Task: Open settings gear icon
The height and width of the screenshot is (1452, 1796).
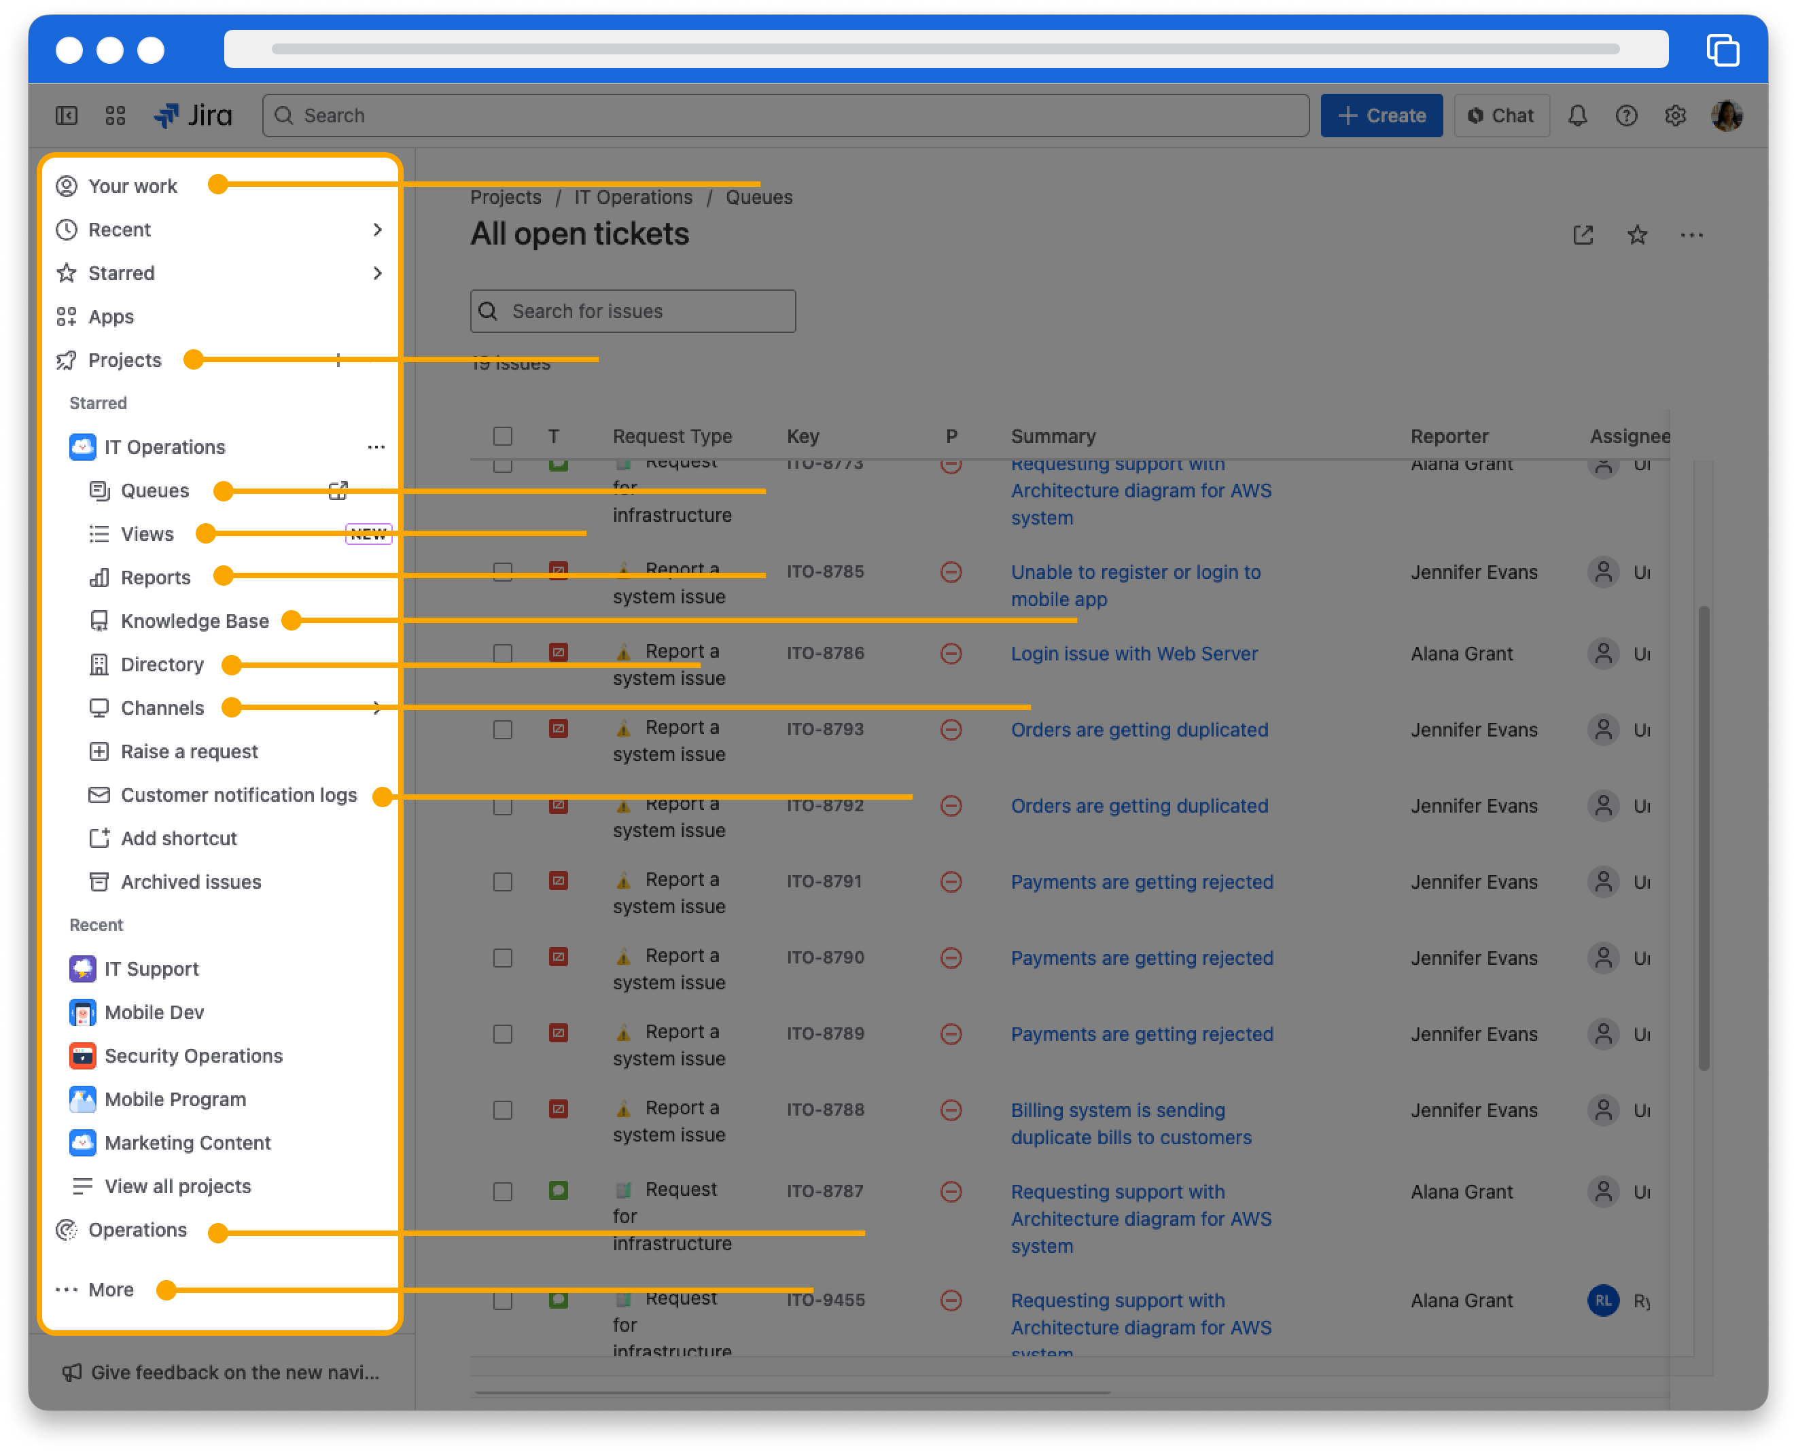Action: pyautogui.click(x=1675, y=116)
